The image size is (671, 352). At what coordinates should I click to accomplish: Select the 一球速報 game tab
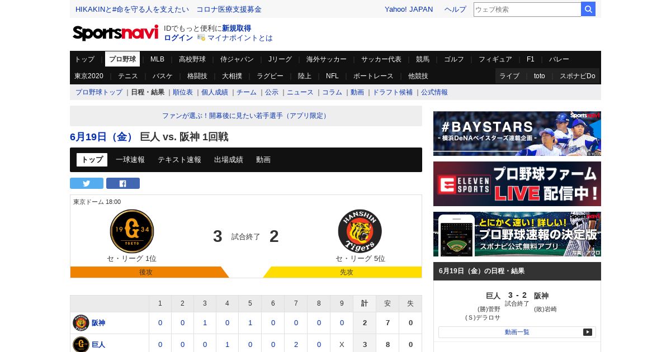point(130,160)
